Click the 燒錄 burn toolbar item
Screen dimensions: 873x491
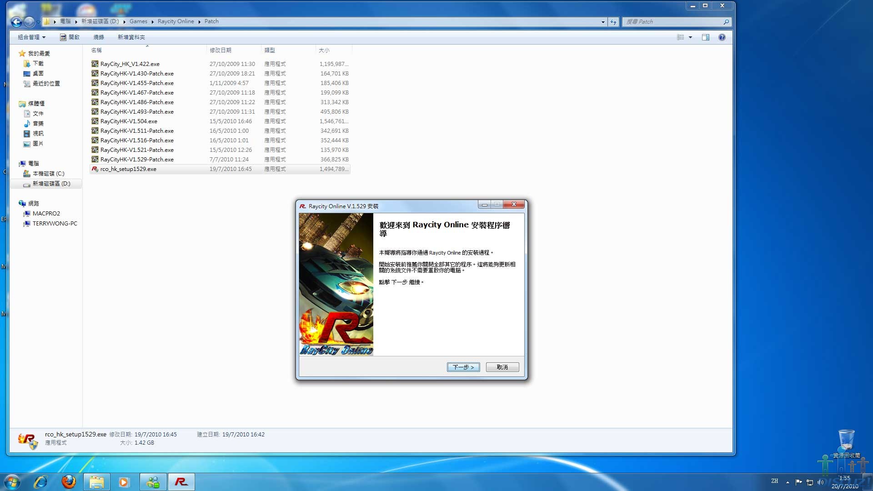[99, 37]
